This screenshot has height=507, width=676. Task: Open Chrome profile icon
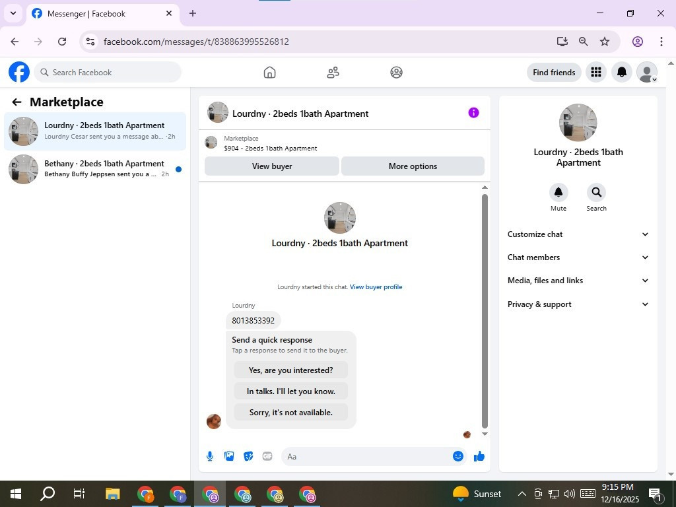638,42
